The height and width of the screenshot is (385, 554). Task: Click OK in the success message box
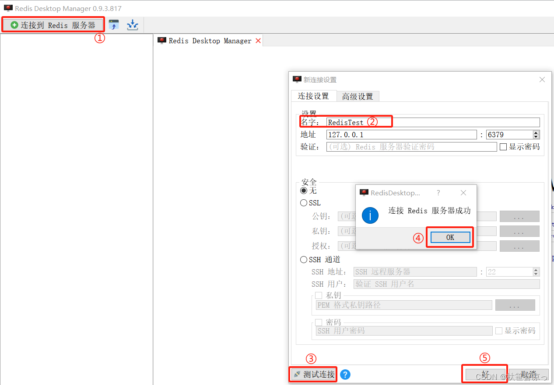pos(450,237)
